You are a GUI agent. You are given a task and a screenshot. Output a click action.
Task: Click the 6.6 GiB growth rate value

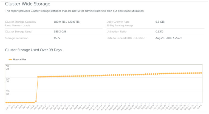160,22
